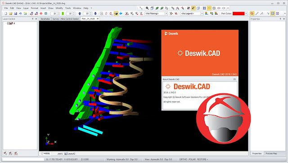Viewport: 288px width, 163px height.
Task: Select the zoom magnifier tool
Action: click(147, 8)
